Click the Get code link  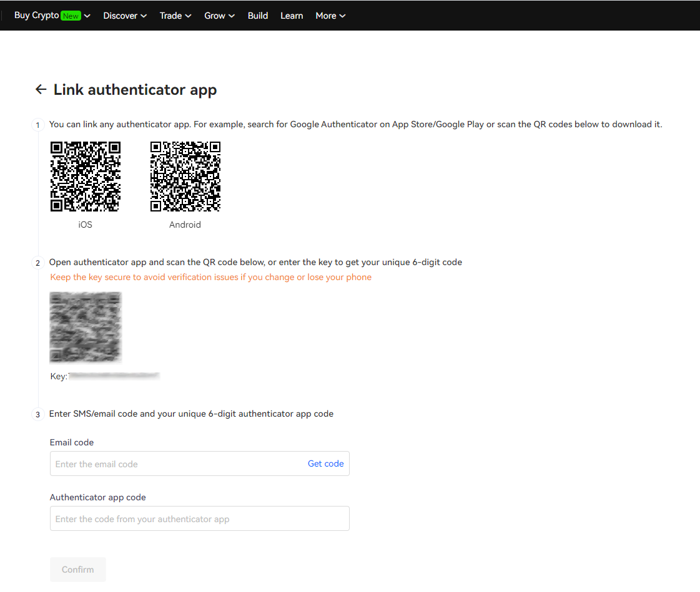pyautogui.click(x=325, y=463)
